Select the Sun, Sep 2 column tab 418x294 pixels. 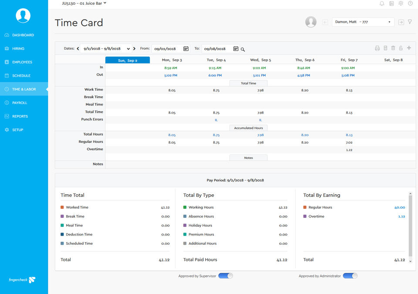pos(128,60)
